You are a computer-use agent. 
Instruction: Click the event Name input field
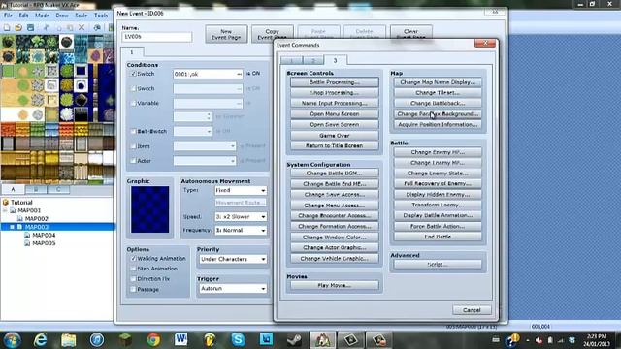pos(157,37)
